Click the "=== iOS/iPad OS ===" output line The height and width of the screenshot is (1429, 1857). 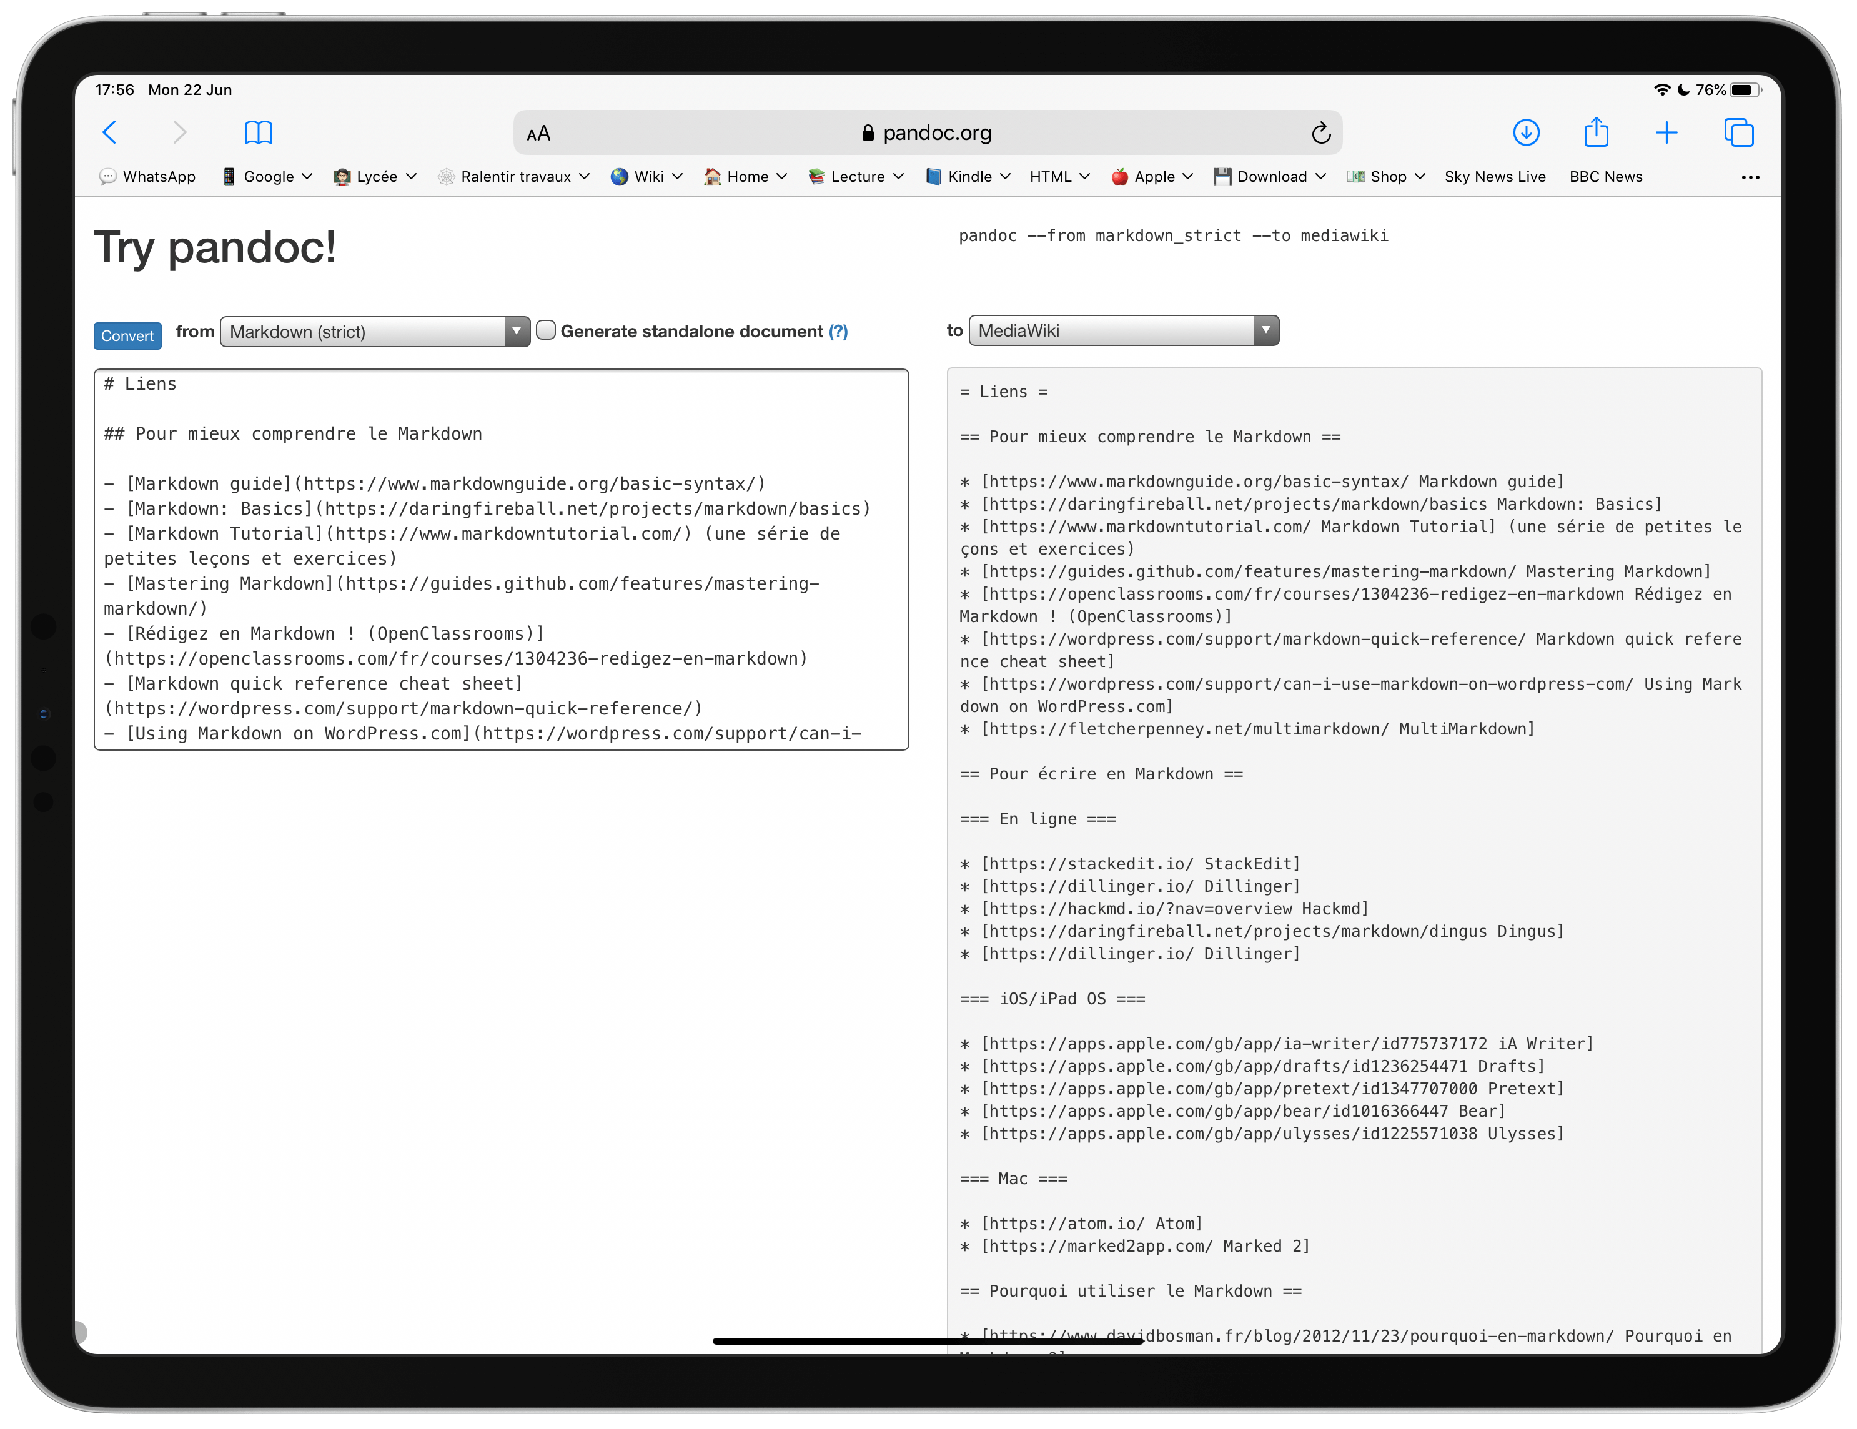click(x=1052, y=999)
